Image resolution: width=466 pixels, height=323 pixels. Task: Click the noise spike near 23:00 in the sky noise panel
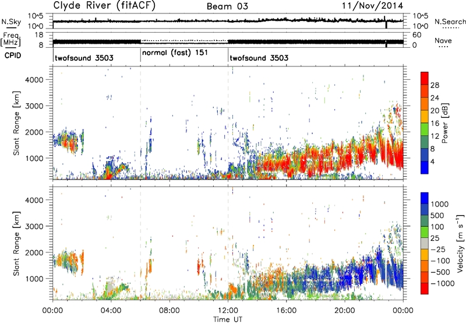(x=386, y=22)
